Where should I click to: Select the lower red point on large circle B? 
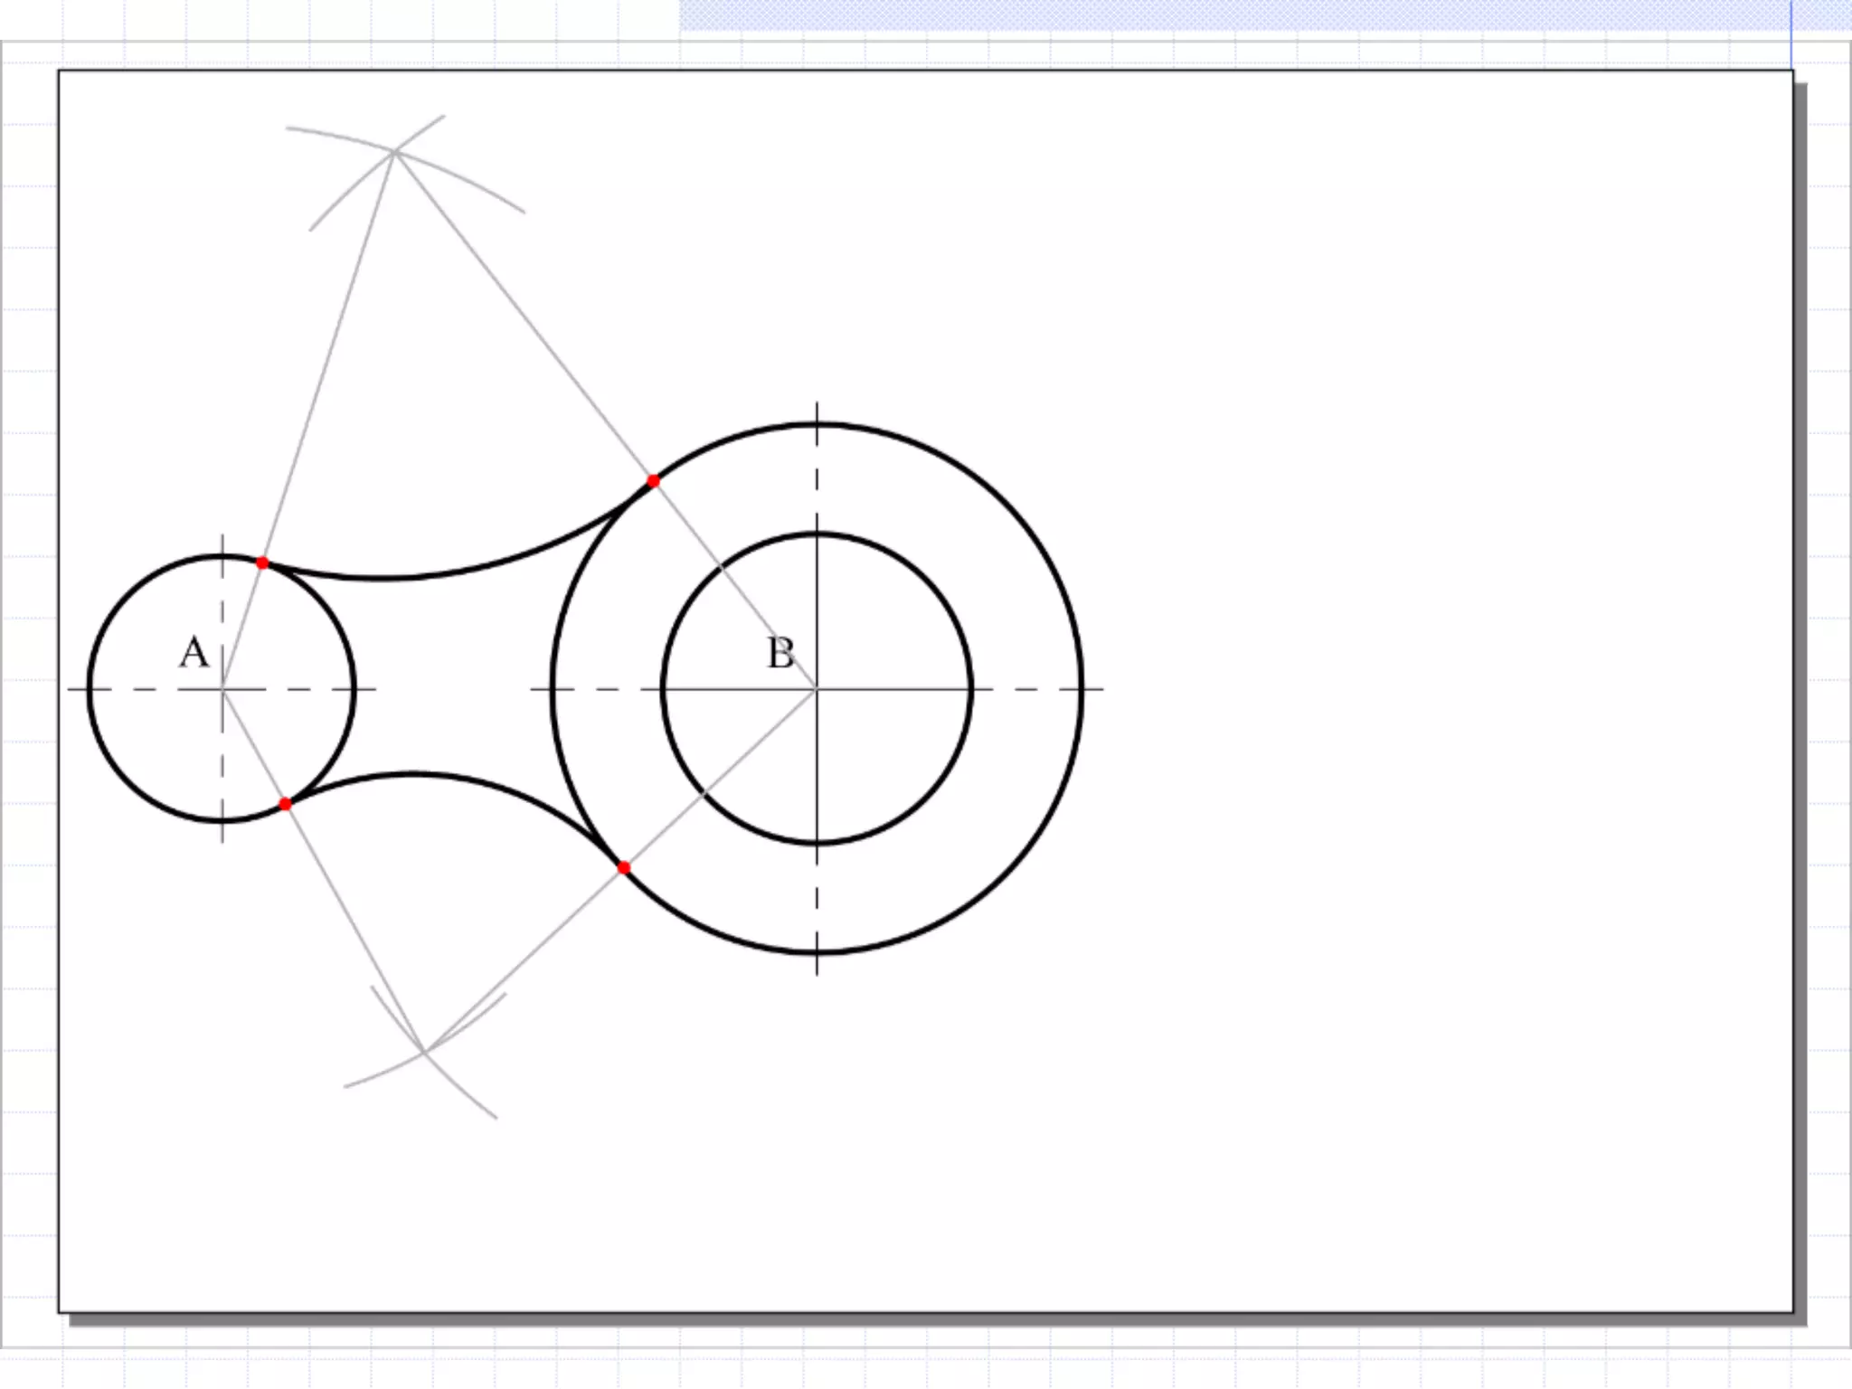click(623, 867)
